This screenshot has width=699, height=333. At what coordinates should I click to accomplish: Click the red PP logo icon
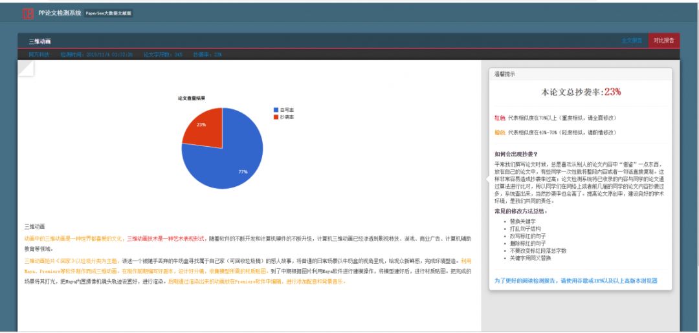click(x=28, y=14)
